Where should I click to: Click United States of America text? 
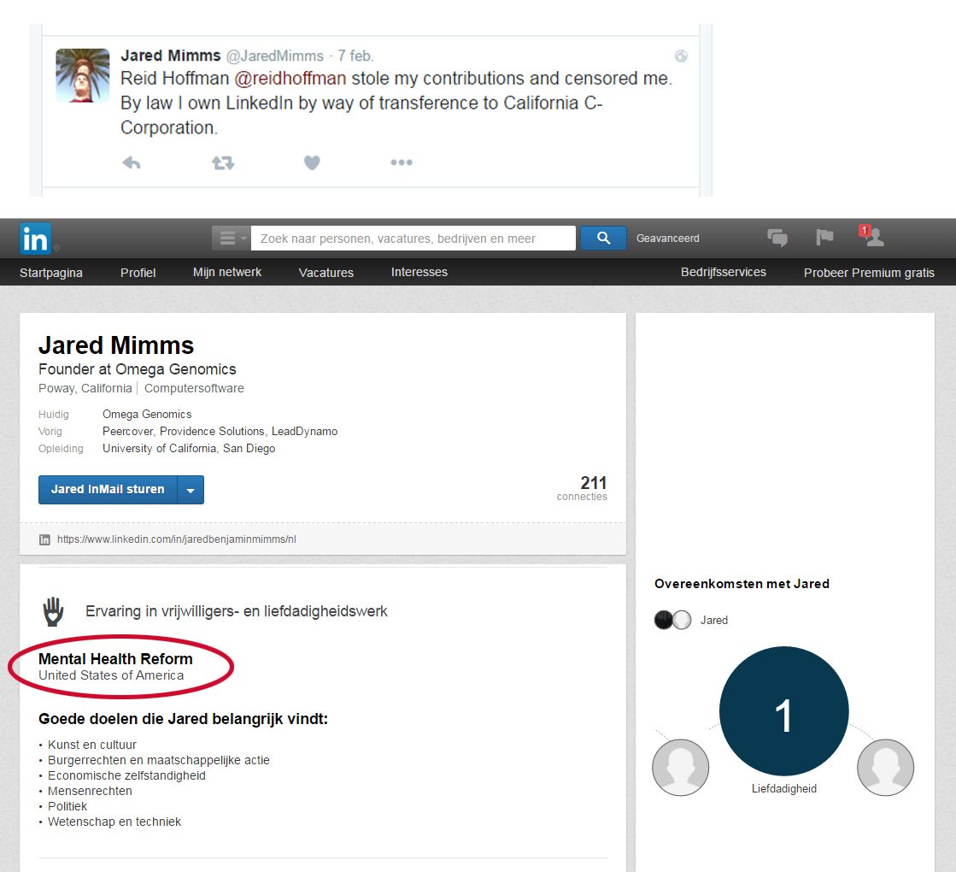coord(111,675)
